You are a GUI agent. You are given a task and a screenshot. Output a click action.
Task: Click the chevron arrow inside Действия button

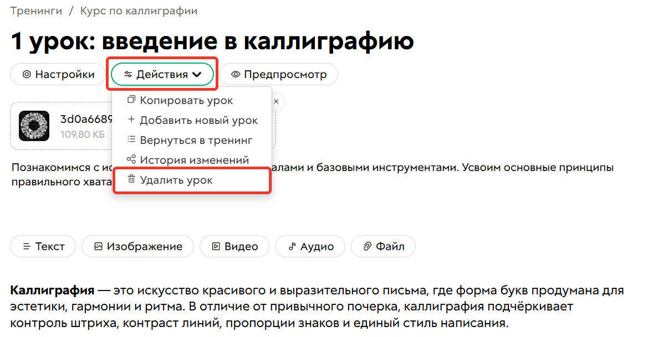196,75
